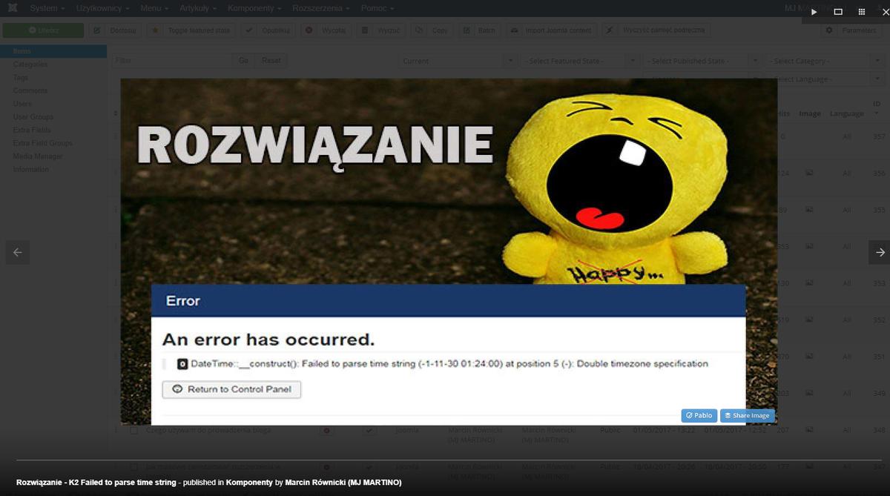Click the Wyrzuć toolbar button
Image resolution: width=890 pixels, height=496 pixels.
(x=381, y=30)
